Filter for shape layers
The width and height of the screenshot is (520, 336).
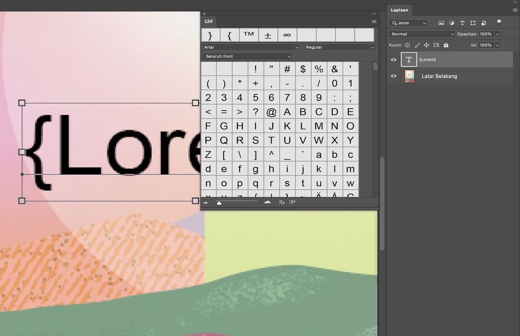point(473,23)
